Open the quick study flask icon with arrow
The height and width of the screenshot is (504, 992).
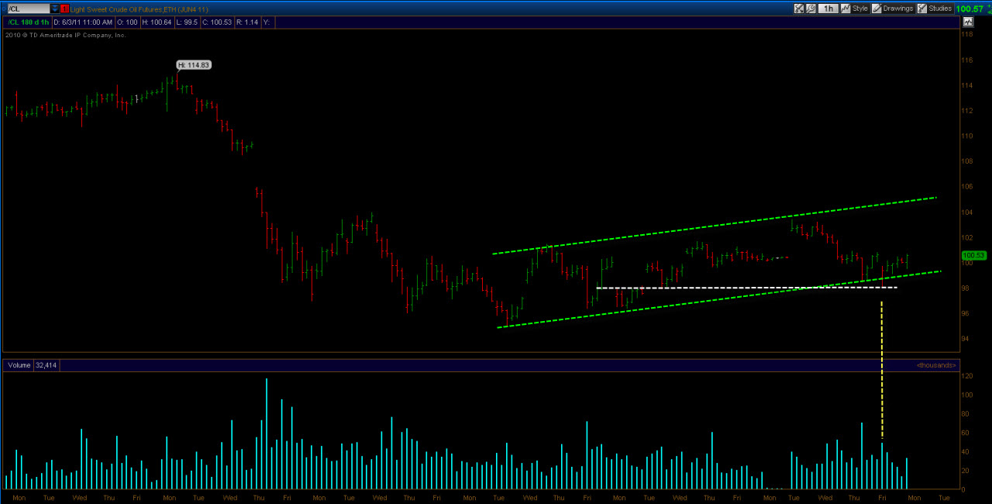point(799,9)
